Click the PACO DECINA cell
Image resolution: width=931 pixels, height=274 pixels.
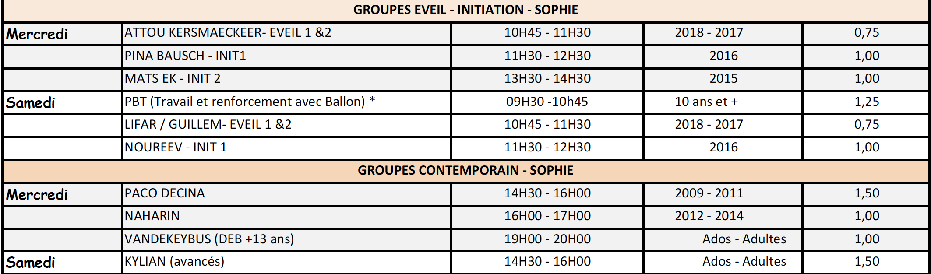[x=286, y=193]
